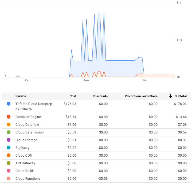Click the $7.06 cost for Cloud Dataflow
This screenshot has width=192, height=184.
(72, 124)
